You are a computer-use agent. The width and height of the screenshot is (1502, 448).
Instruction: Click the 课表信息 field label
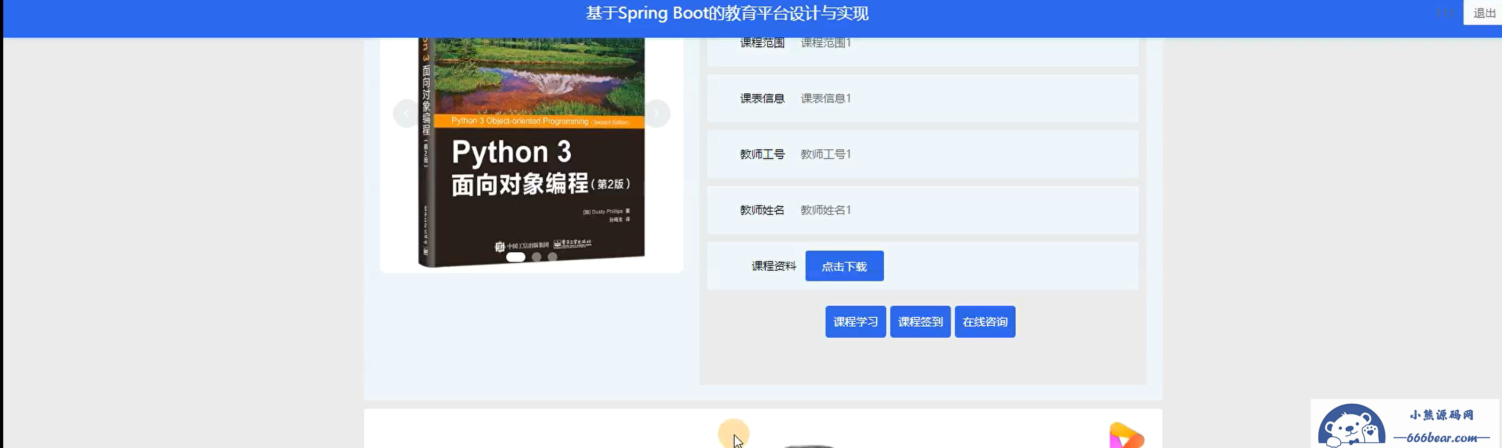762,99
